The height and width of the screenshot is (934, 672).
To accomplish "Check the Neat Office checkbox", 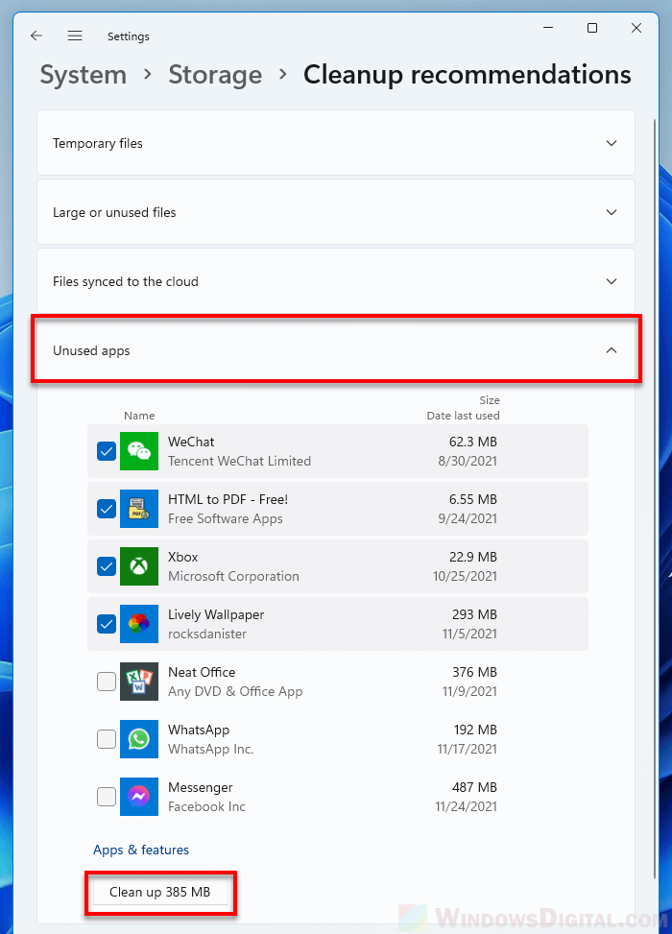I will coord(107,682).
